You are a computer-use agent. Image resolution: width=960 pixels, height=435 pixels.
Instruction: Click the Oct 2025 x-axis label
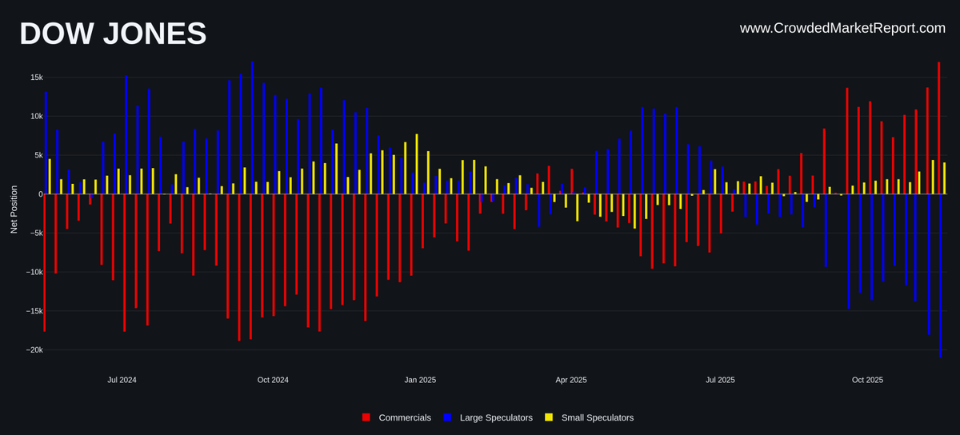pyautogui.click(x=867, y=380)
